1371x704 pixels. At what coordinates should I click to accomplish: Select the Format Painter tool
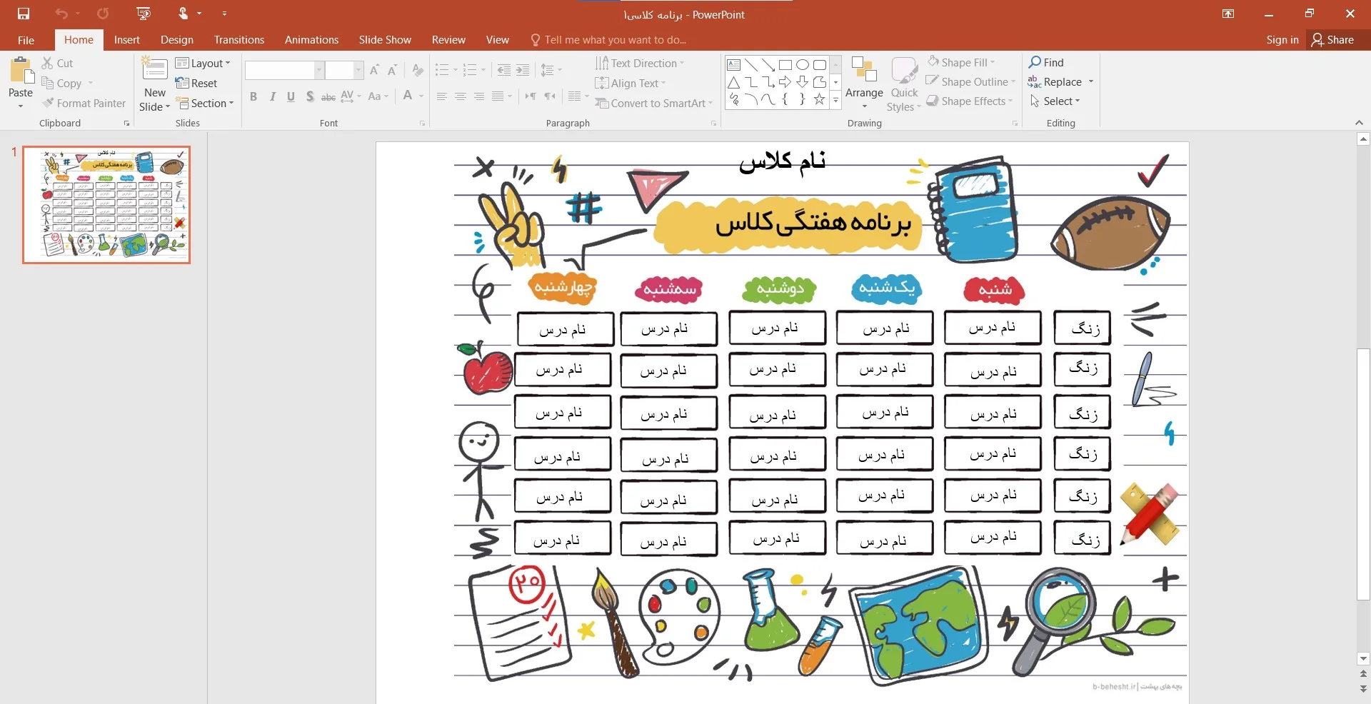click(x=84, y=103)
